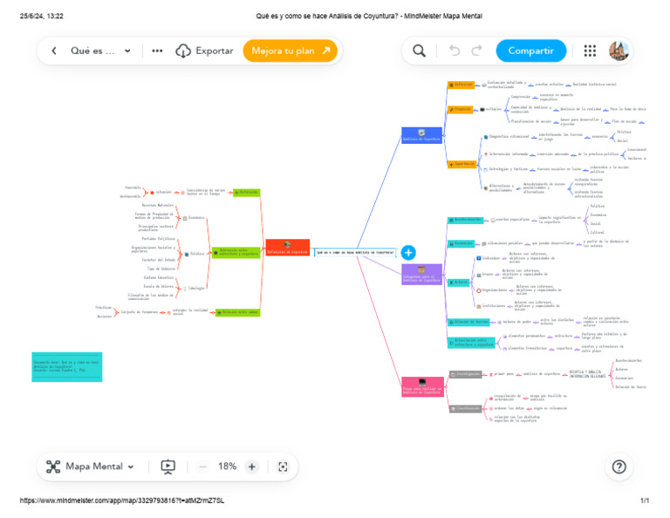Redo the last undone action
The width and height of the screenshot is (670, 518).
[476, 51]
